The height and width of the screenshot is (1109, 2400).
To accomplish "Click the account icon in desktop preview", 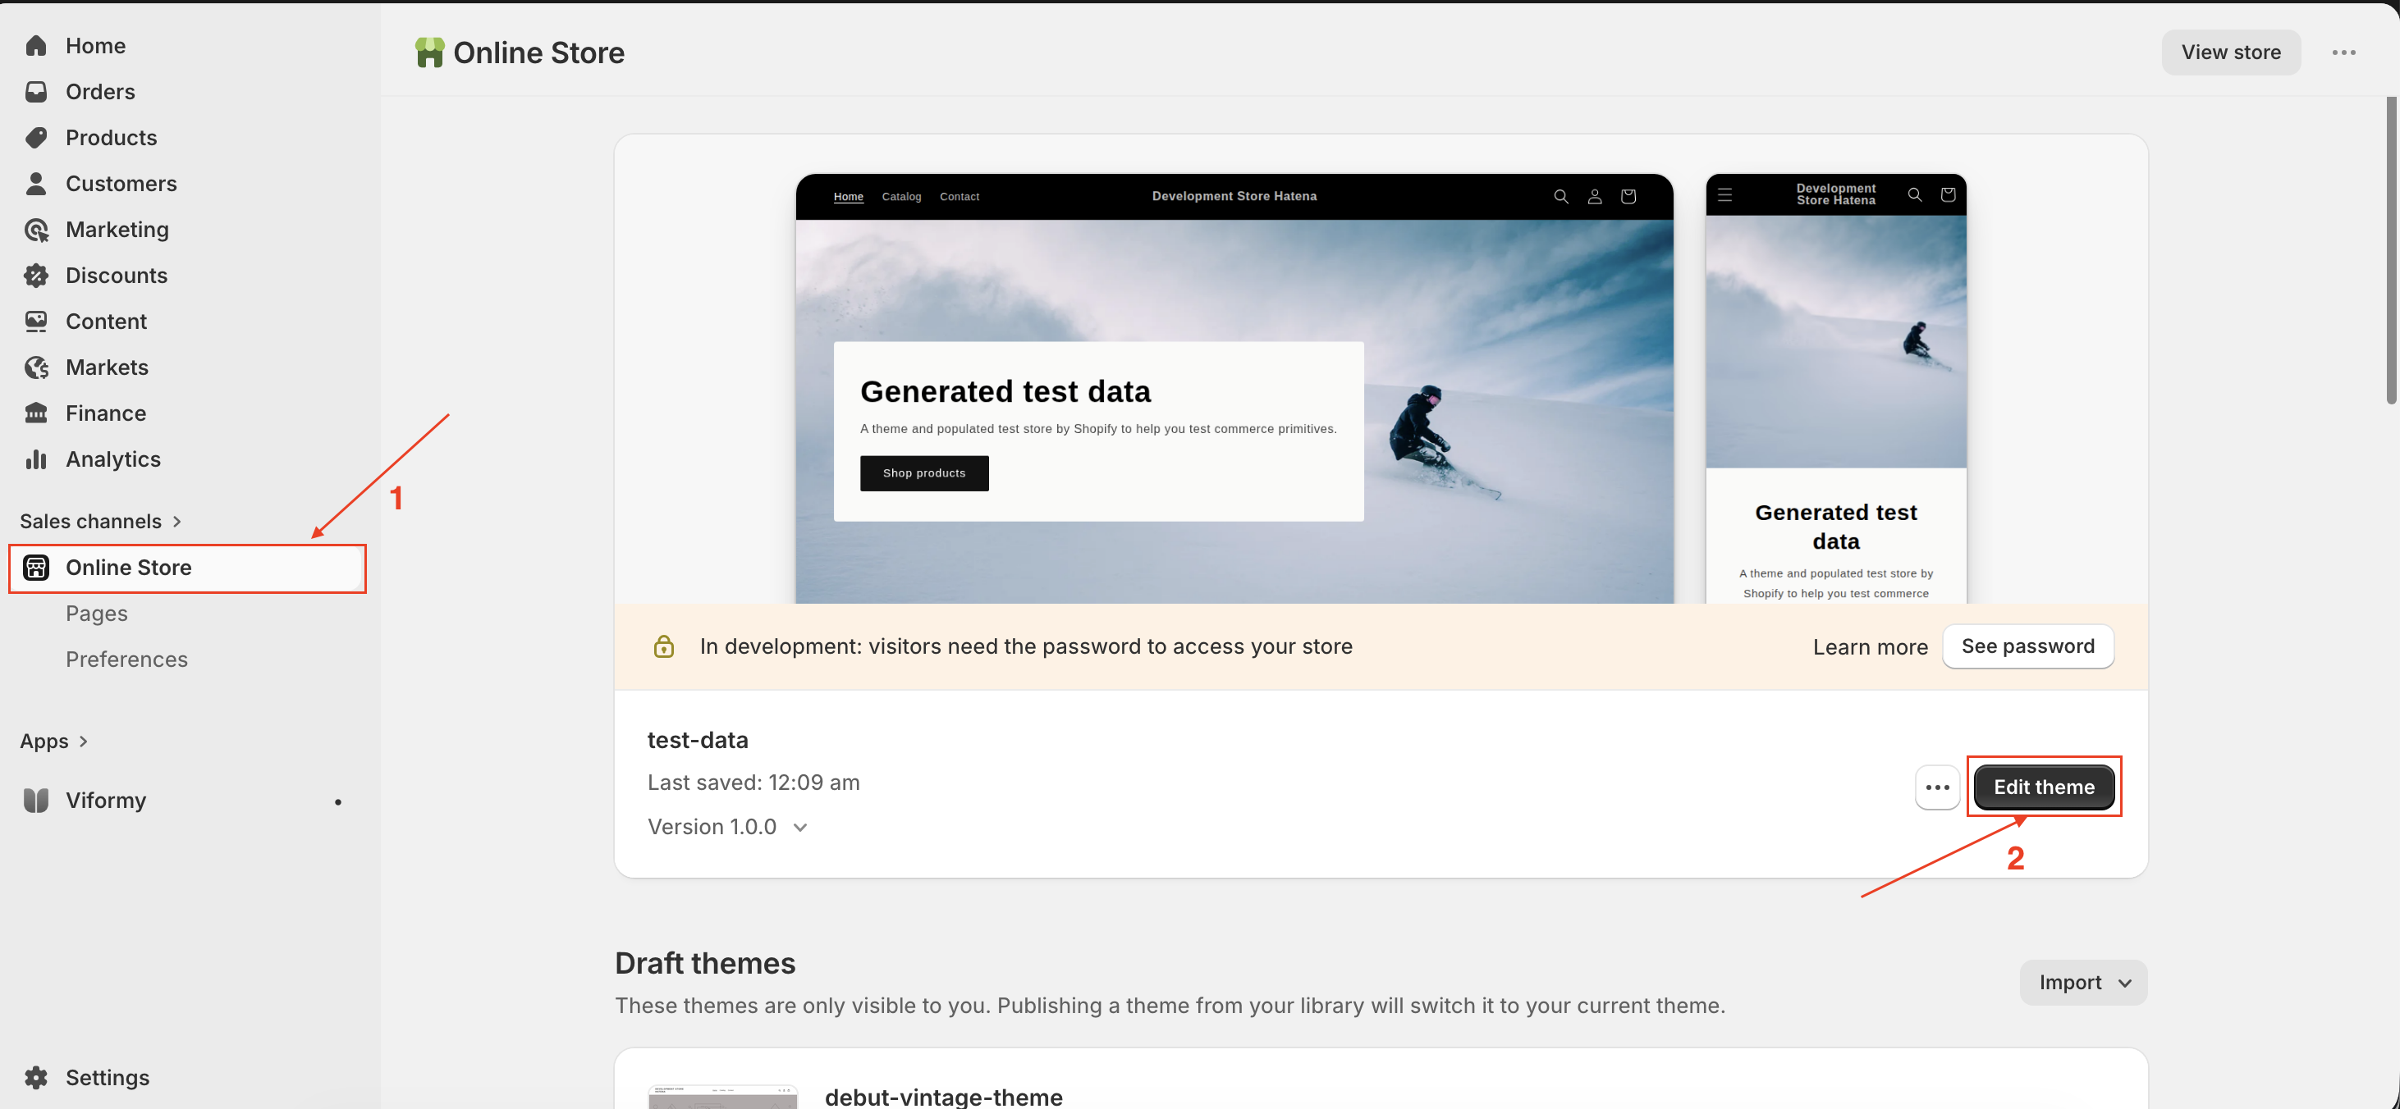I will click(1595, 197).
